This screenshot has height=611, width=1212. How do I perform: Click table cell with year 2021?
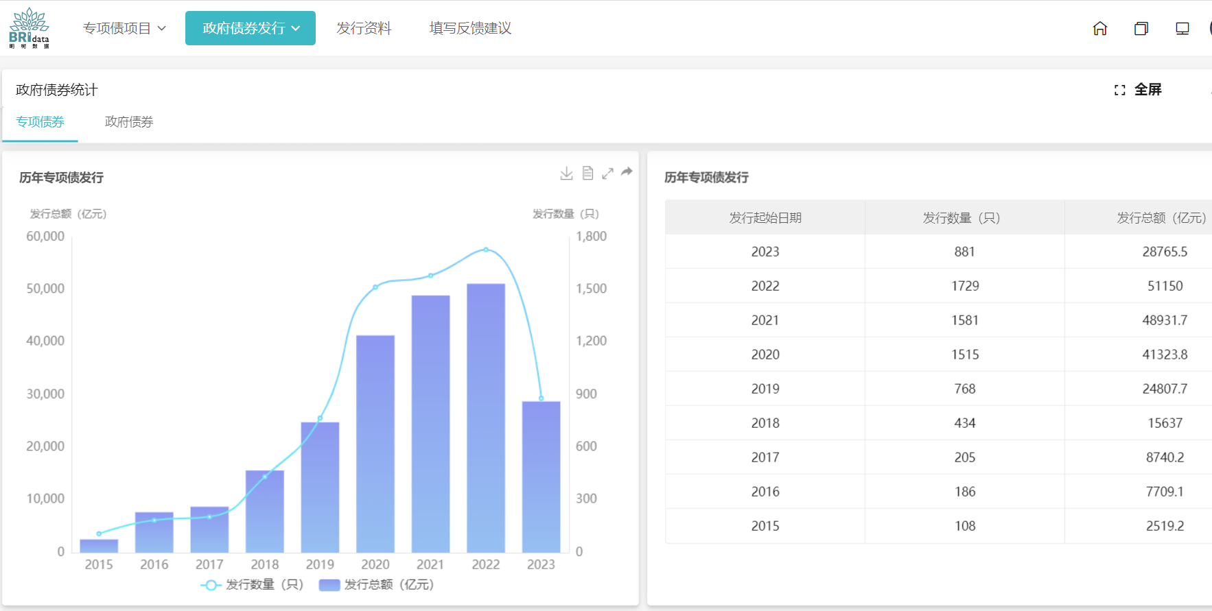coord(765,320)
